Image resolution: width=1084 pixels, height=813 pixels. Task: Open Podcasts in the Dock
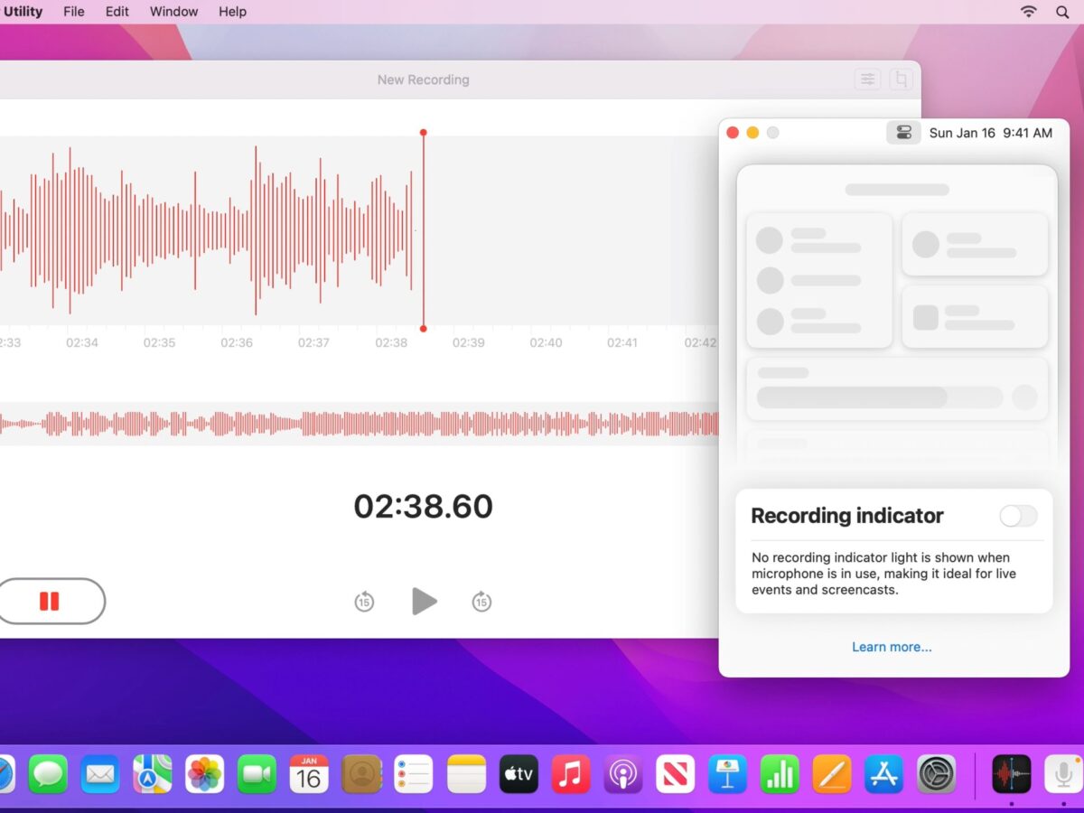pos(623,774)
